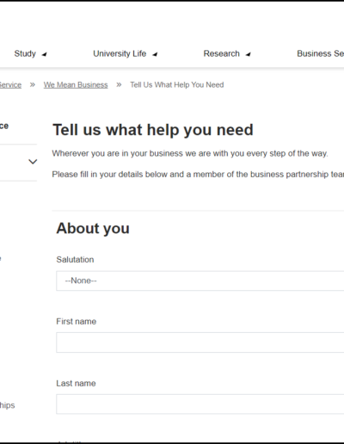The image size is (344, 444).
Task: Click the Last name field label
Action: click(76, 384)
